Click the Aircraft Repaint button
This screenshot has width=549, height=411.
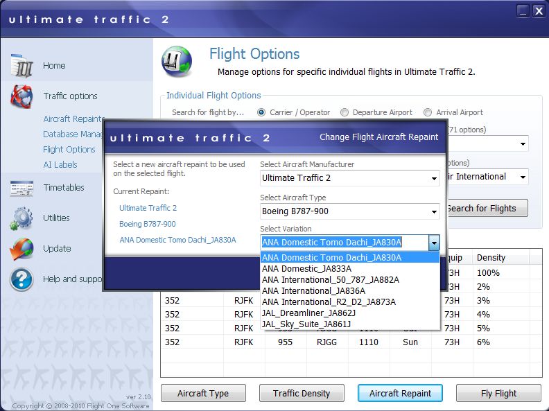[x=400, y=393]
